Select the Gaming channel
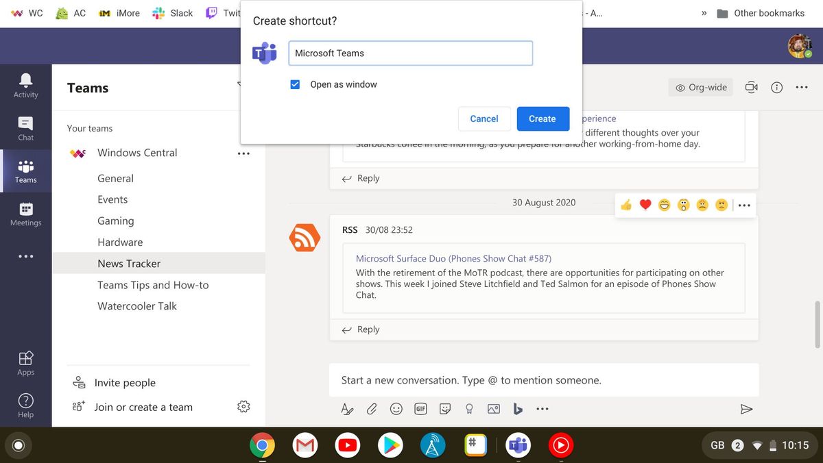823x463 pixels. pyautogui.click(x=115, y=221)
